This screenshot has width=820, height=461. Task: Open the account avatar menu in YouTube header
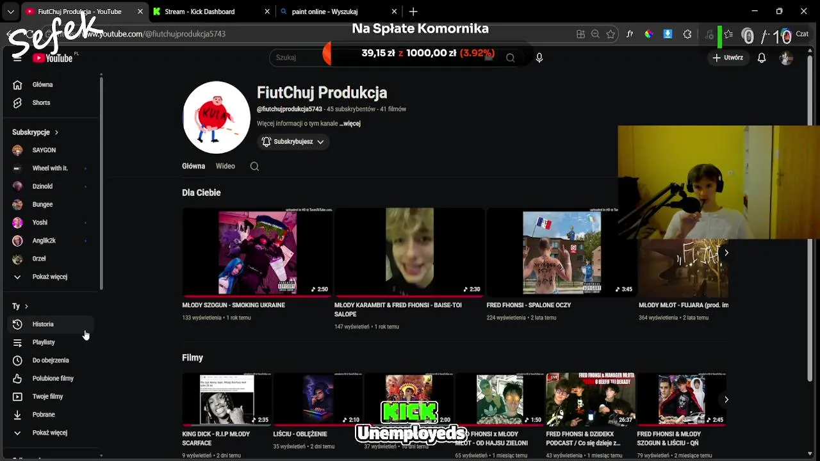(786, 58)
